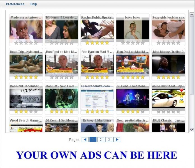Click the scrollbar down arrow
Image resolution: width=195 pixels, height=168 pixels.
(192, 130)
